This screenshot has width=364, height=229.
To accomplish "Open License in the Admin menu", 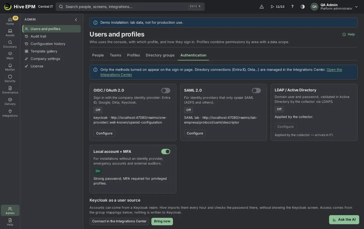I will click(x=52, y=66).
